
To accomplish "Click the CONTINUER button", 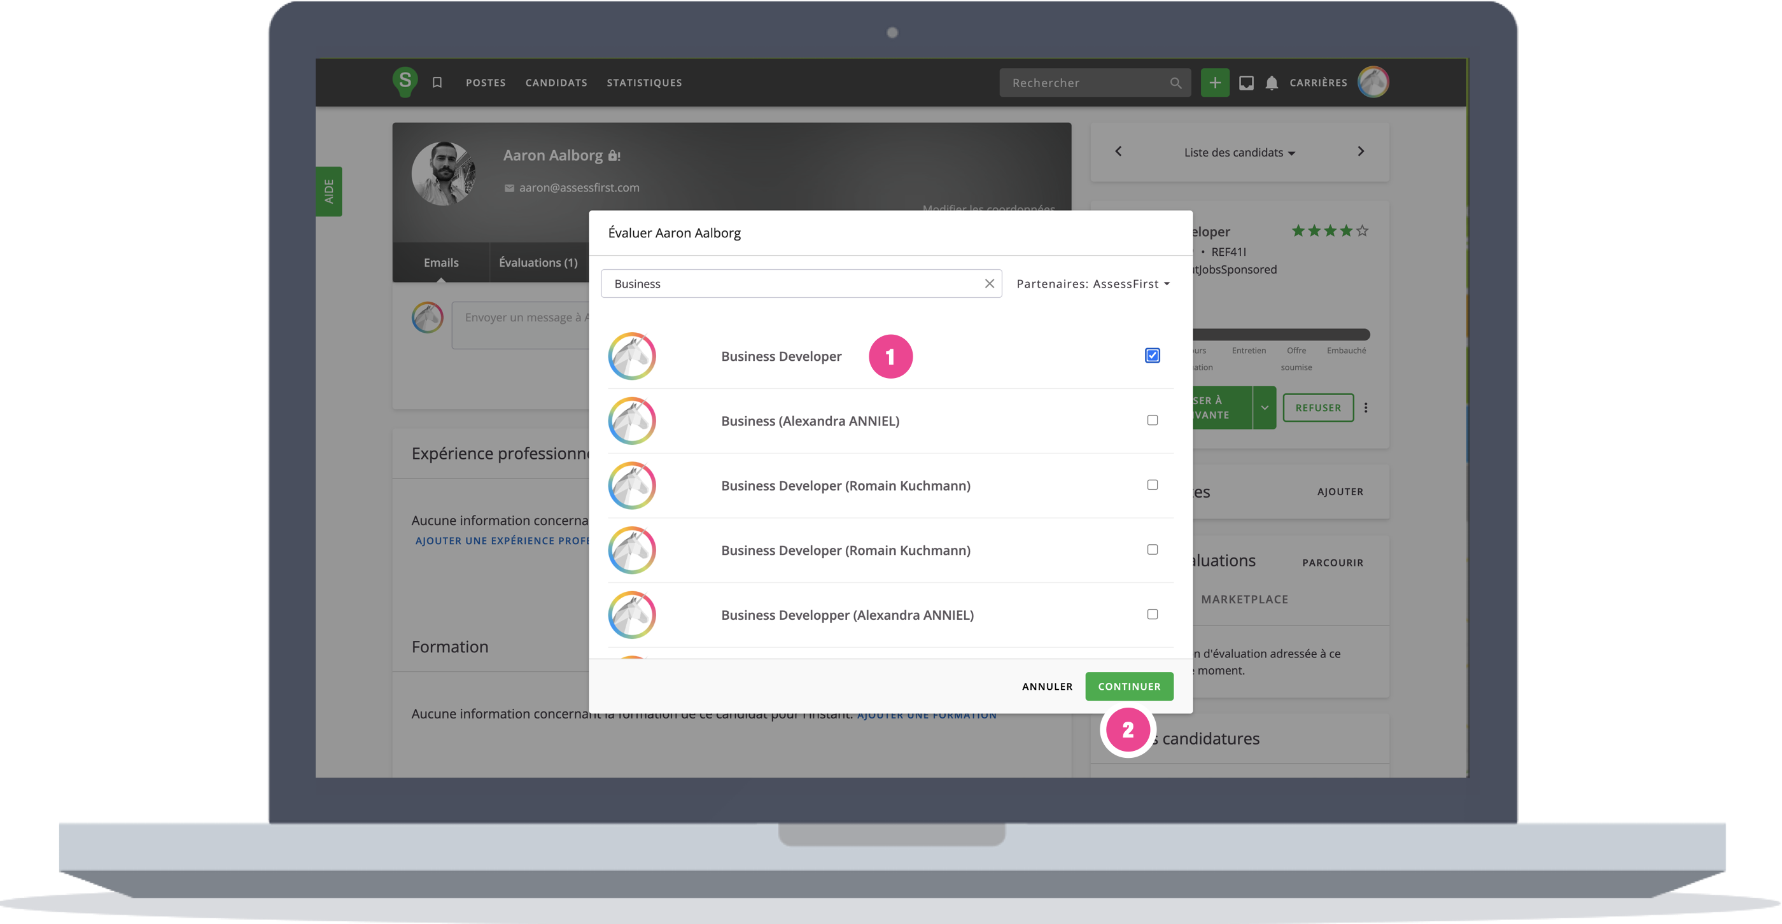I will 1129,686.
